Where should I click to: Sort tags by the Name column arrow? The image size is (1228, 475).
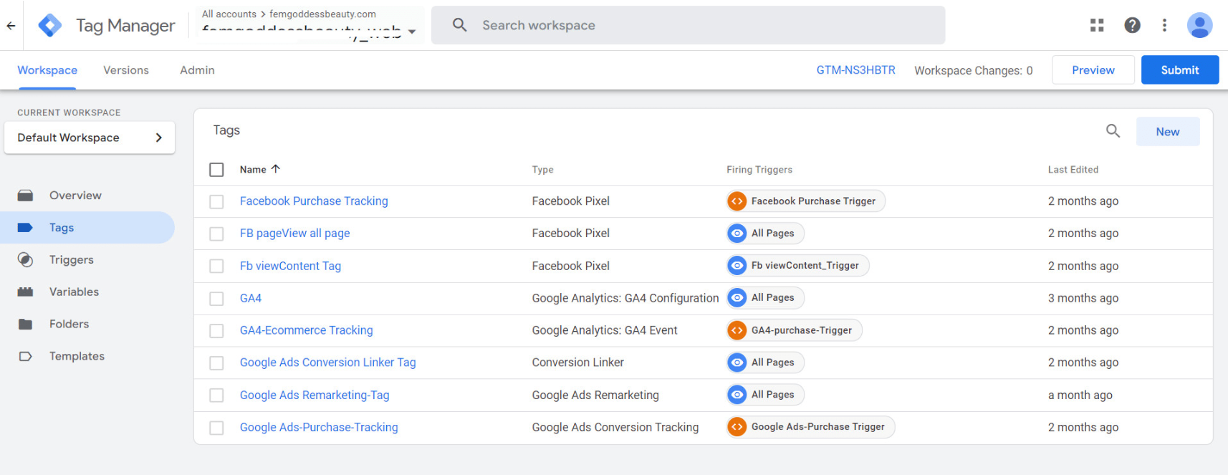click(x=276, y=169)
